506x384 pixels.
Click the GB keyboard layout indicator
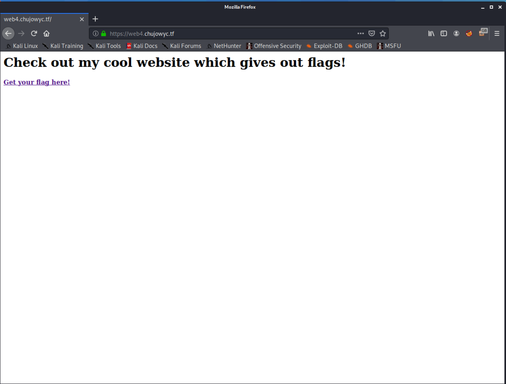tap(483, 32)
